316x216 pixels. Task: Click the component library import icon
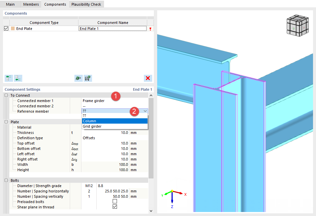click(x=78, y=78)
